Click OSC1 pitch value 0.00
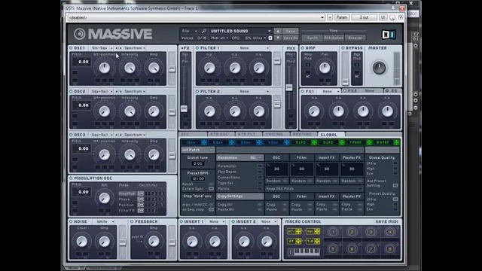482x271 pixels. coord(81,62)
